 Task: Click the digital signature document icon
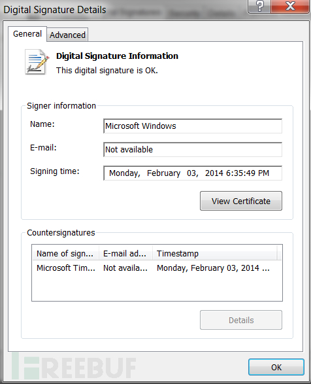click(x=37, y=62)
